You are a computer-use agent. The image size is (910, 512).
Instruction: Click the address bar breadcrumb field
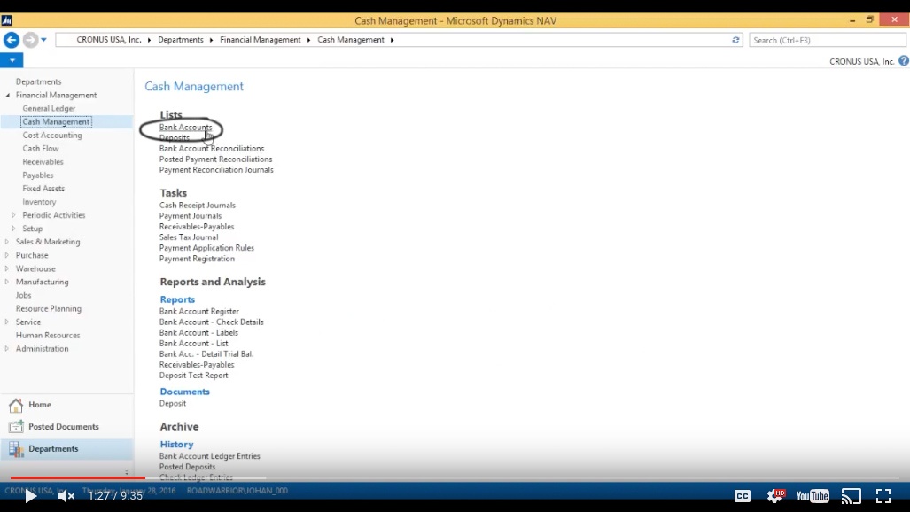point(399,40)
